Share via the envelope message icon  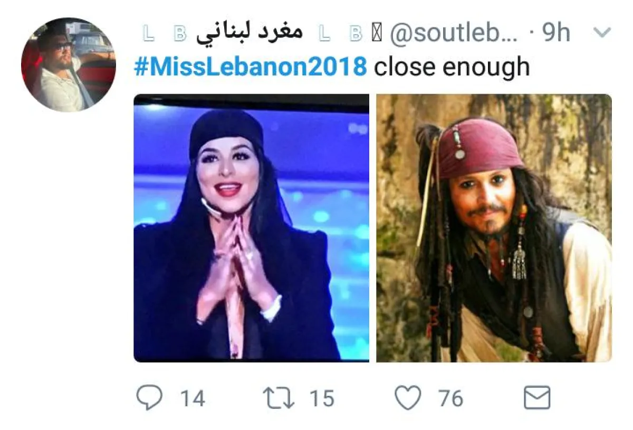[x=537, y=398]
